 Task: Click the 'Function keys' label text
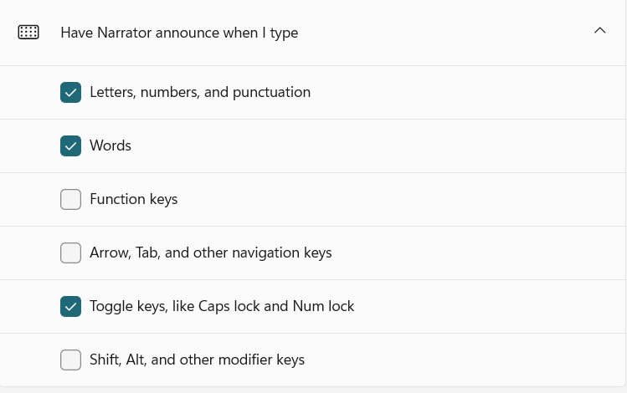coord(133,199)
